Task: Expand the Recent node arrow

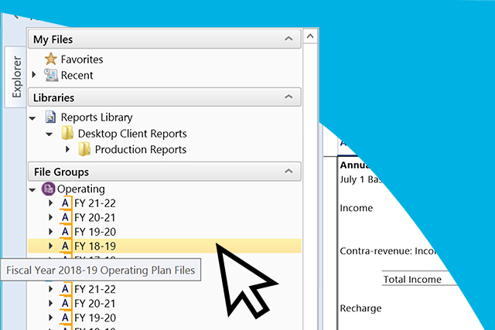Action: 33,75
